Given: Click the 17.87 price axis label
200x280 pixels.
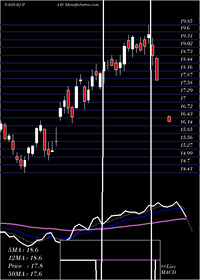Looking at the screenshot, I should tap(187, 75).
